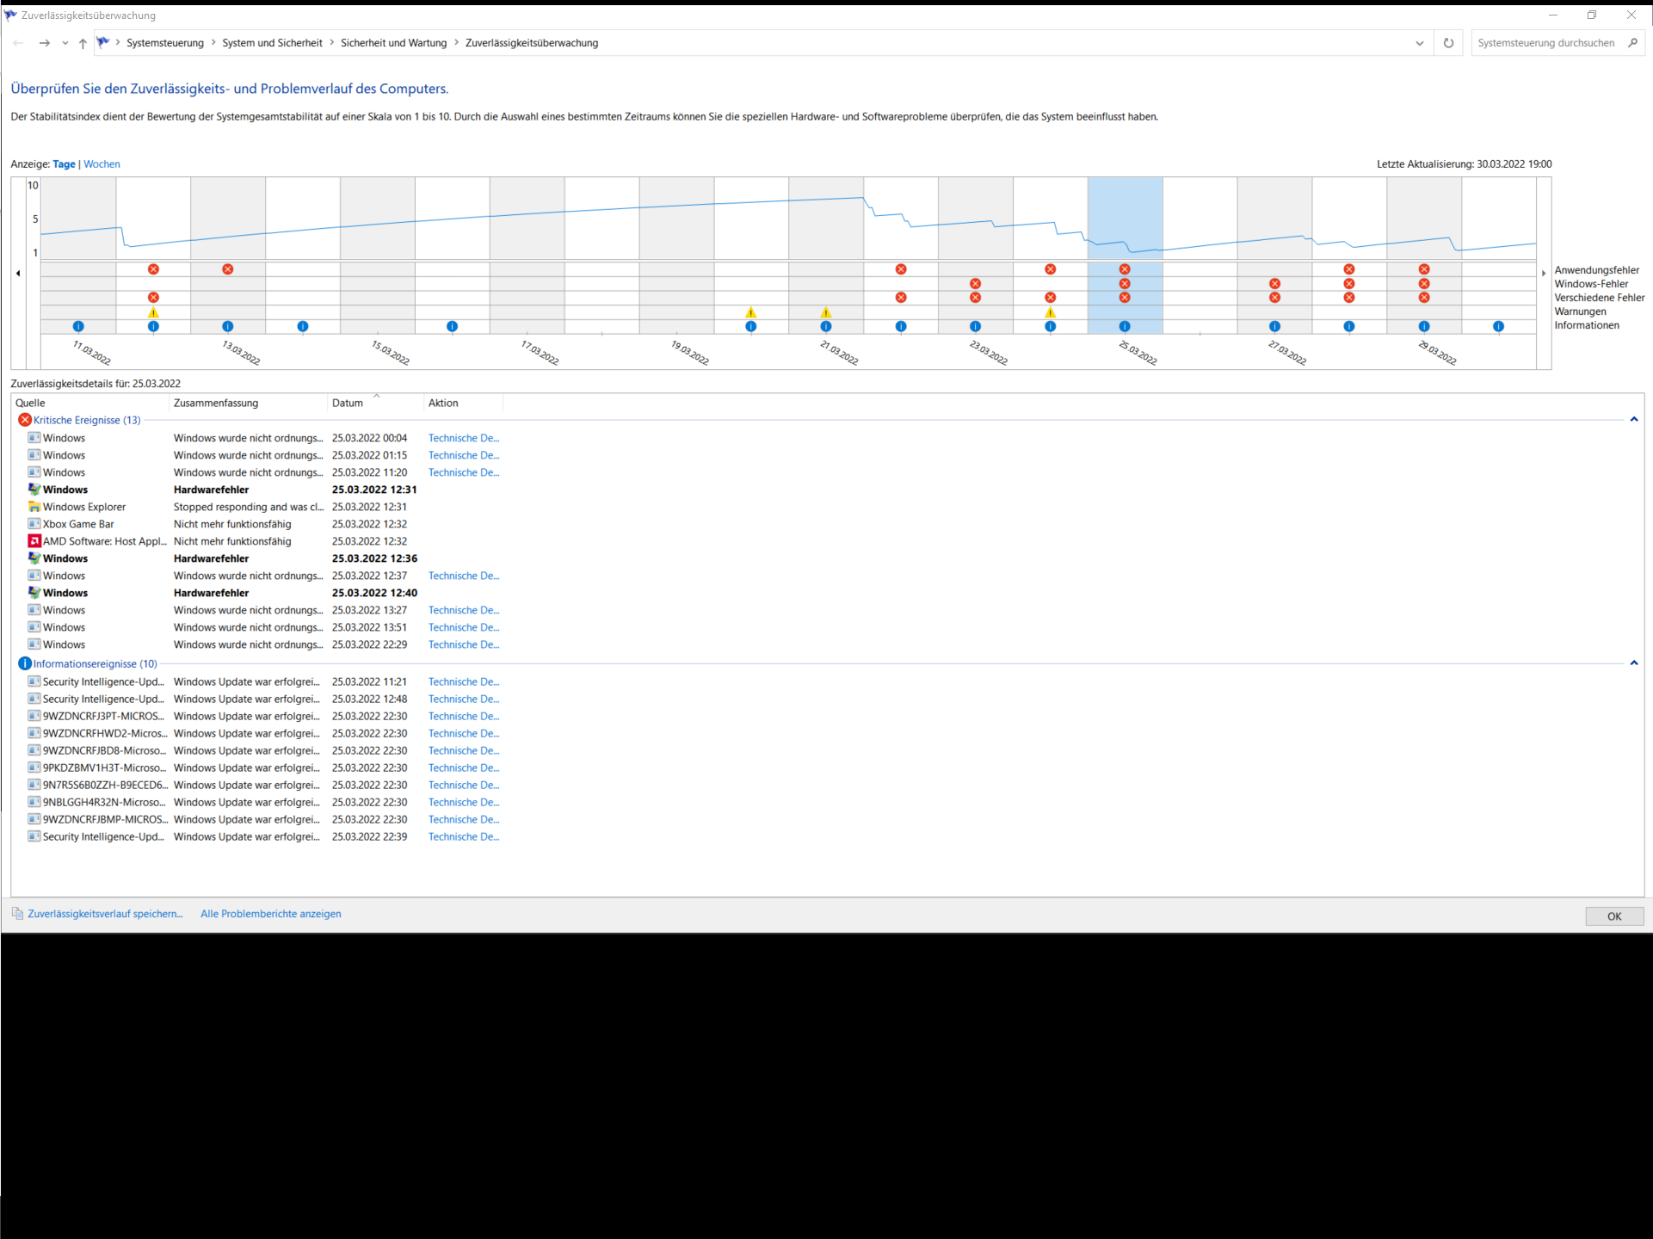The image size is (1653, 1239).
Task: Open the recent locations dropdown arrow
Action: 65,43
